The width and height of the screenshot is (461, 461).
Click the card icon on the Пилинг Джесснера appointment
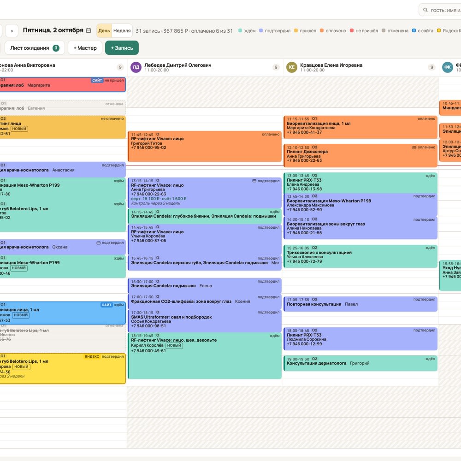click(414, 148)
